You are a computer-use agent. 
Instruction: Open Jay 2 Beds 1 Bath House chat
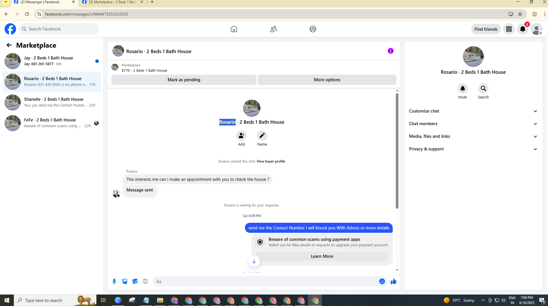52,61
